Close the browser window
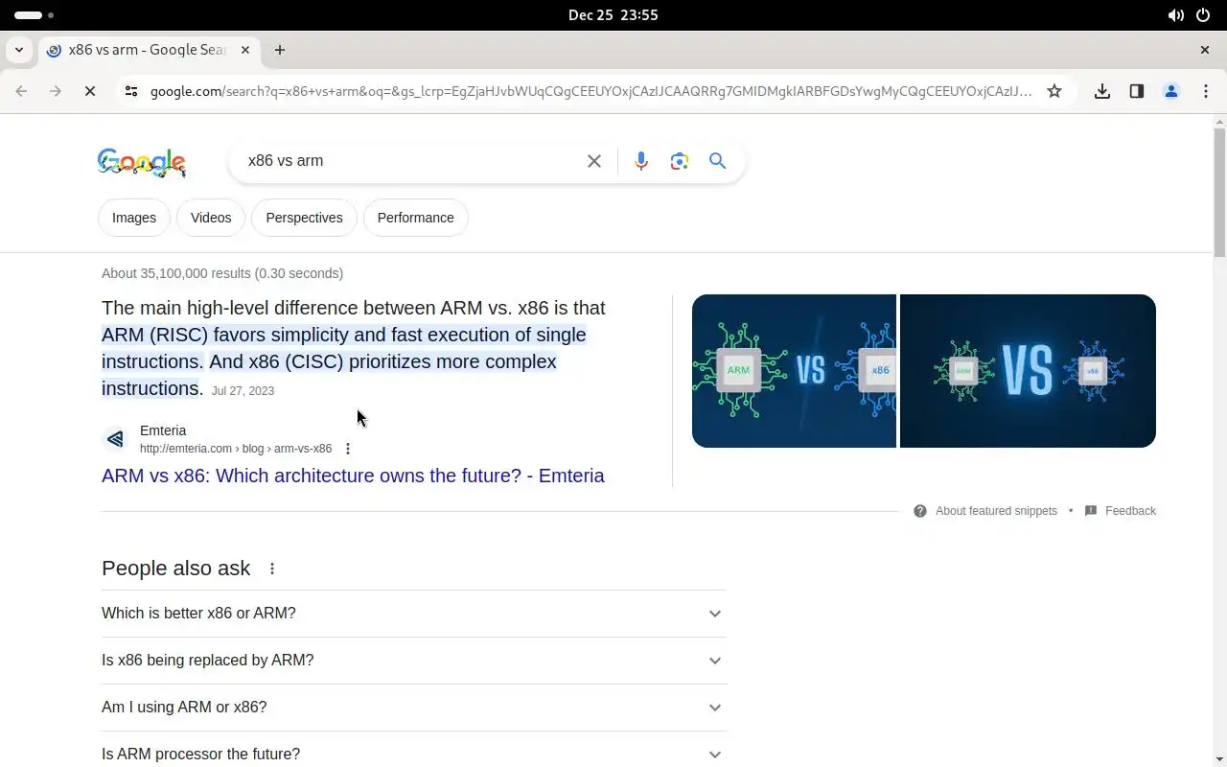 pos(1205,50)
